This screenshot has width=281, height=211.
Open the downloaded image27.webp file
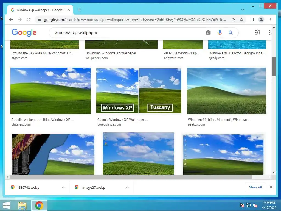click(94, 187)
